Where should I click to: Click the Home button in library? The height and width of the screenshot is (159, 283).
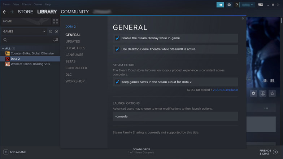26,21
